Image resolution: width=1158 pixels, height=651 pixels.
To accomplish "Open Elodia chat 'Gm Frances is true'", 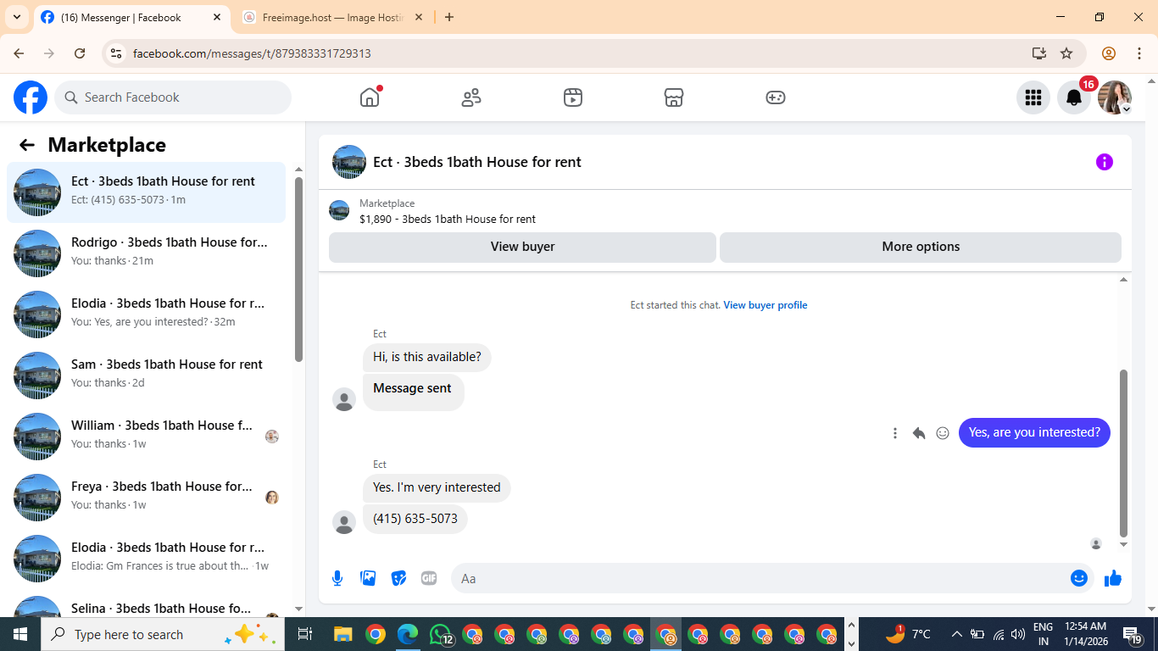I will click(146, 559).
